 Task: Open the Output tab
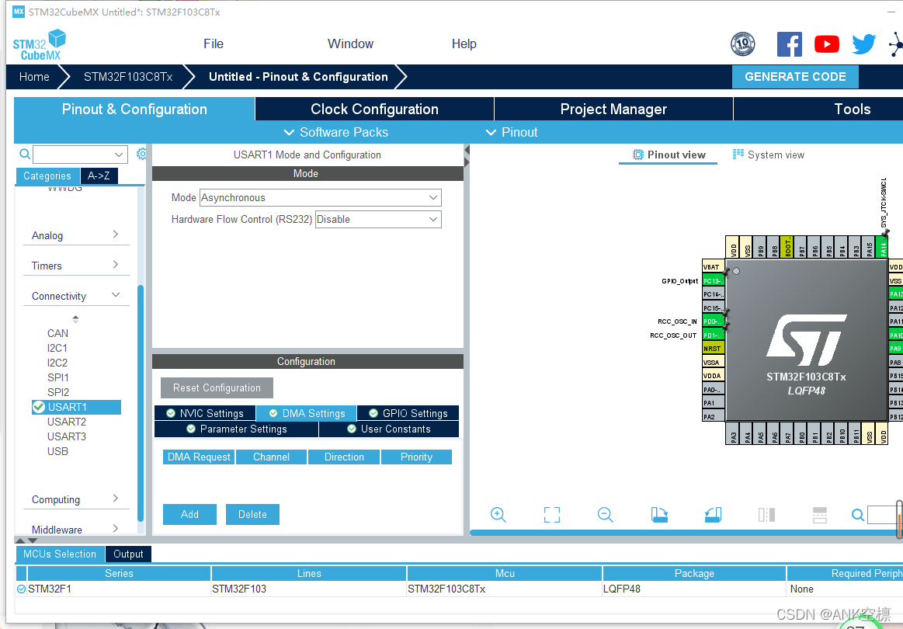[128, 554]
